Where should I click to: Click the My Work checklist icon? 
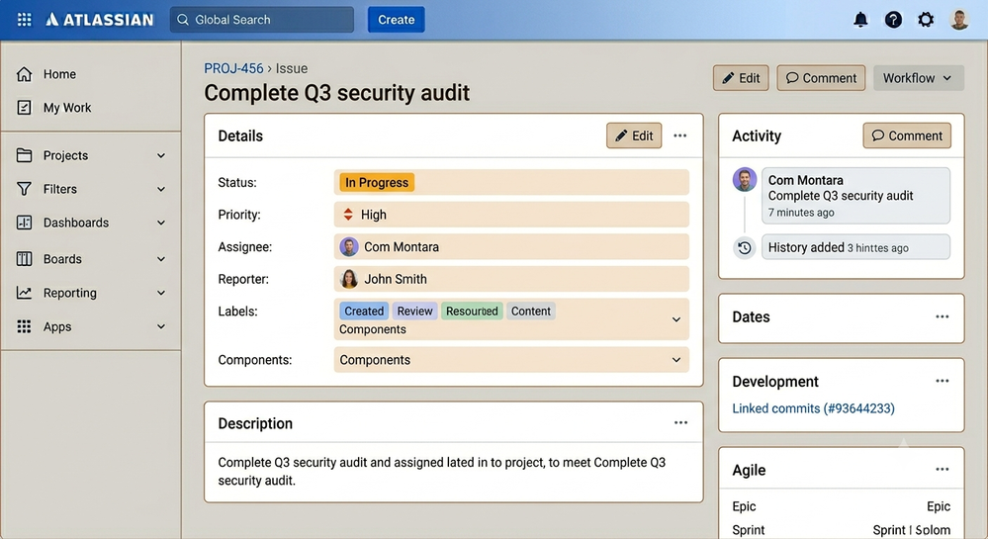(x=24, y=108)
